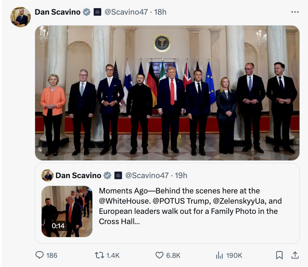Screen dimensions: 308x267
Task: Open the reply icon with 186 comments
Action: click(x=40, y=255)
